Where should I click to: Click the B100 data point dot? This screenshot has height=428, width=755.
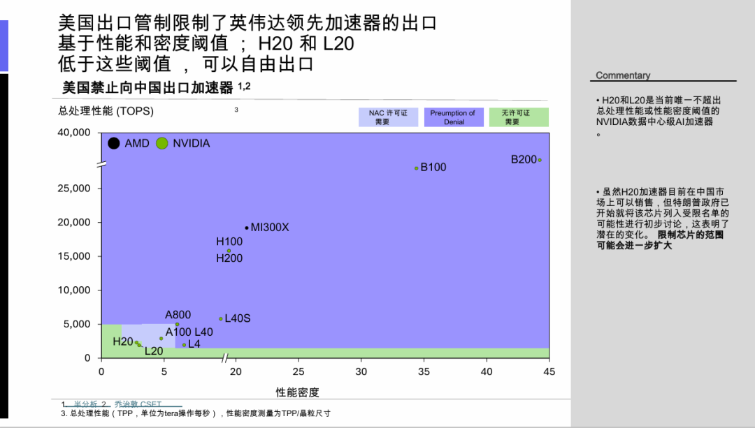[x=417, y=168]
